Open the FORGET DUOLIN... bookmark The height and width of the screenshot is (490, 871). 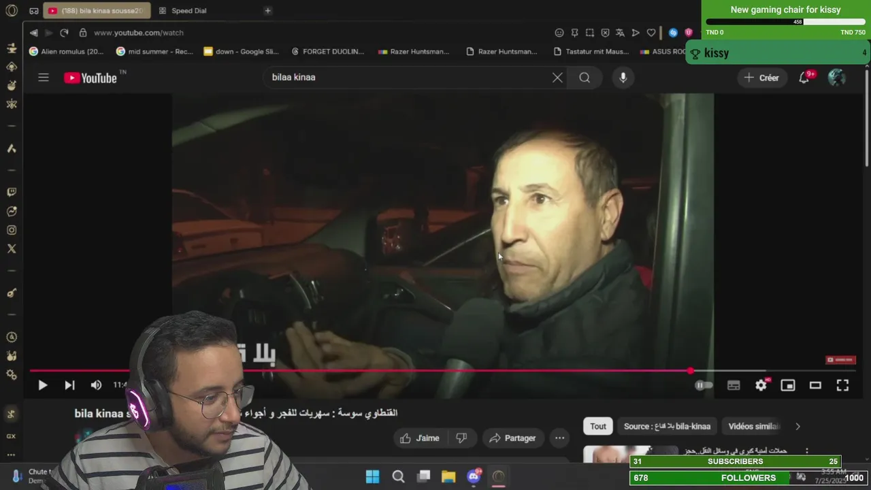(x=328, y=51)
